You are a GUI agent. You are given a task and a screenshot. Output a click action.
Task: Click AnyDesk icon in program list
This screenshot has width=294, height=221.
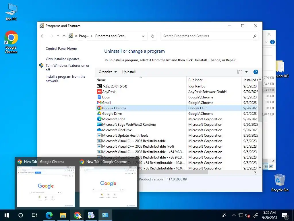(99, 92)
